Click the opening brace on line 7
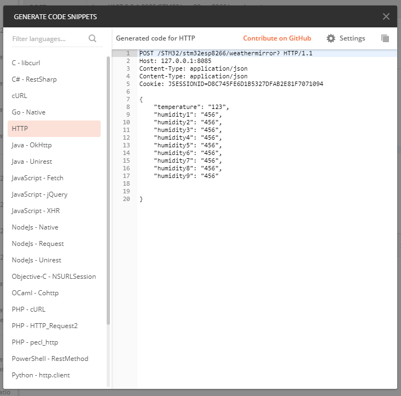The width and height of the screenshot is (401, 396). pyautogui.click(x=141, y=99)
